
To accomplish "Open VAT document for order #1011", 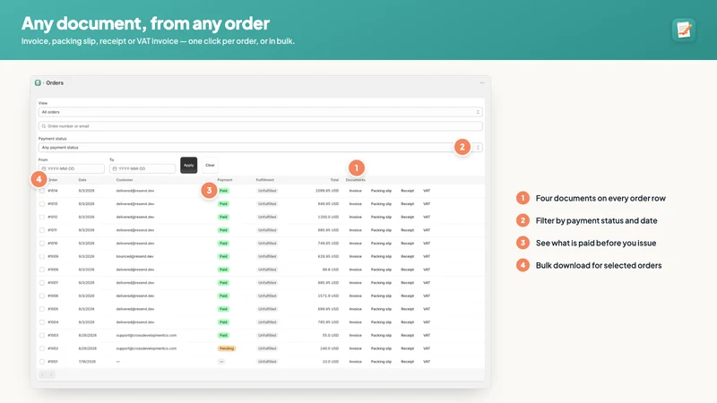I will tap(427, 230).
